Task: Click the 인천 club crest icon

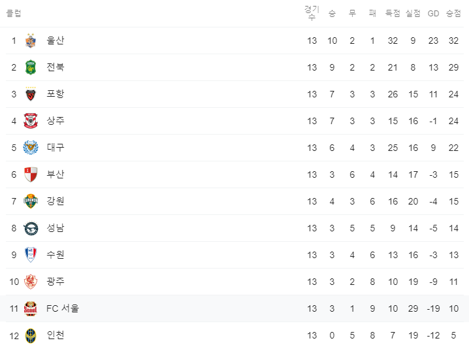Action: (31, 335)
